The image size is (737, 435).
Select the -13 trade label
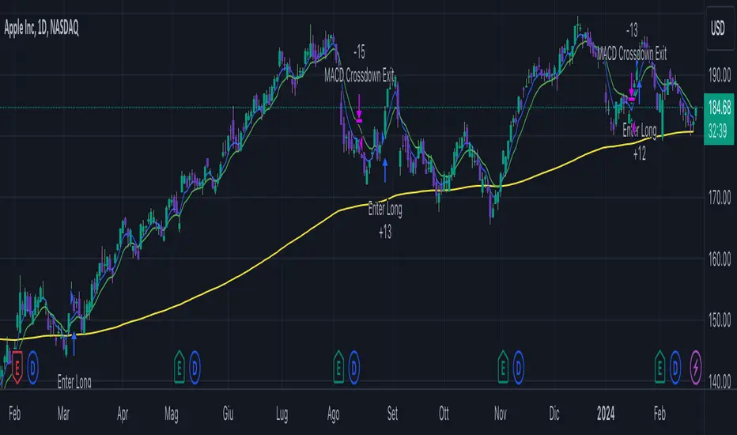click(x=632, y=31)
